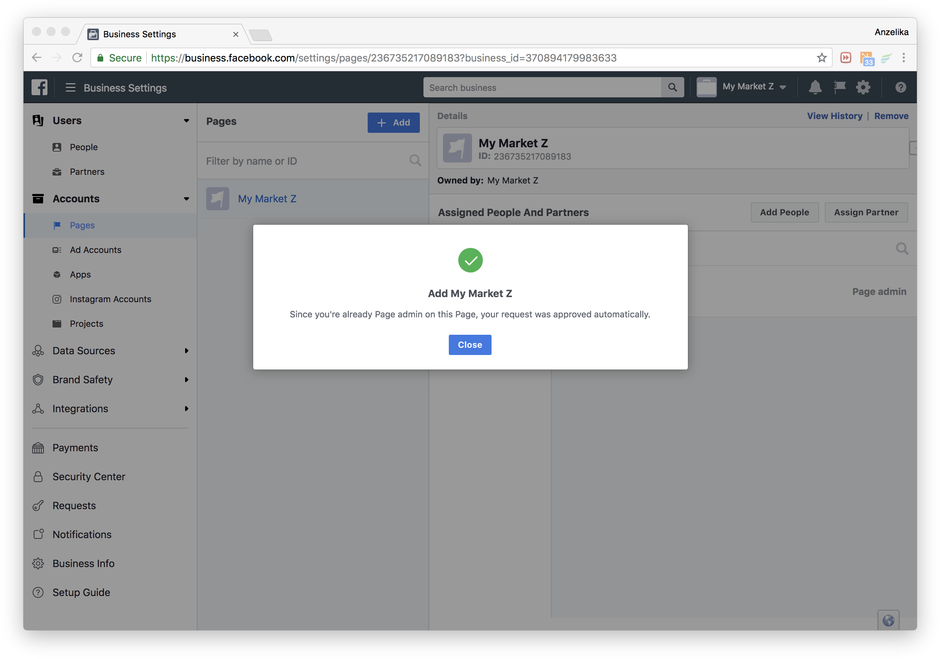Collapse the Accounts section

pyautogui.click(x=186, y=199)
